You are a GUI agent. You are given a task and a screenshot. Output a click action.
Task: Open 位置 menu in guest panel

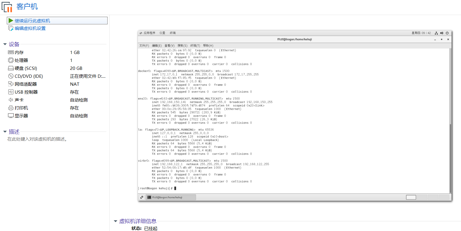[162, 33]
